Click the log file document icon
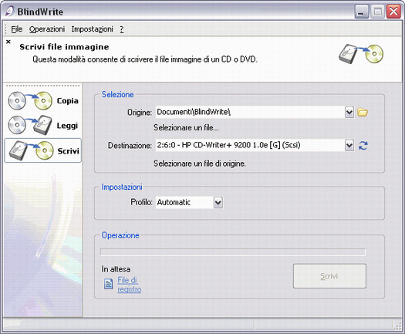The height and width of the screenshot is (334, 405). tap(108, 284)
